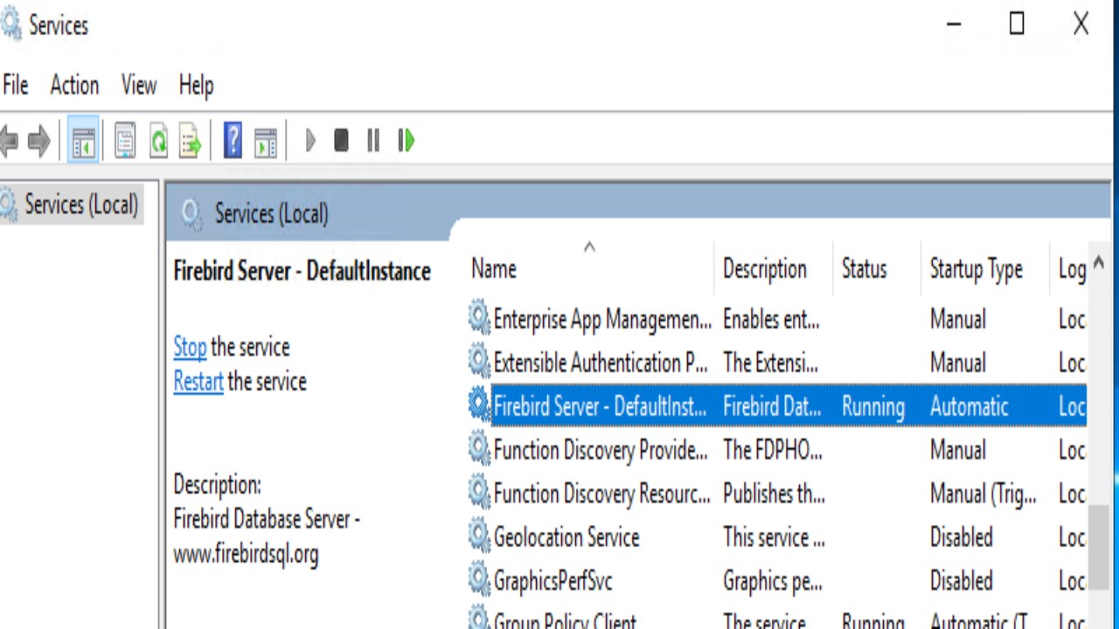Click the Back arrow toolbar icon

pos(8,141)
